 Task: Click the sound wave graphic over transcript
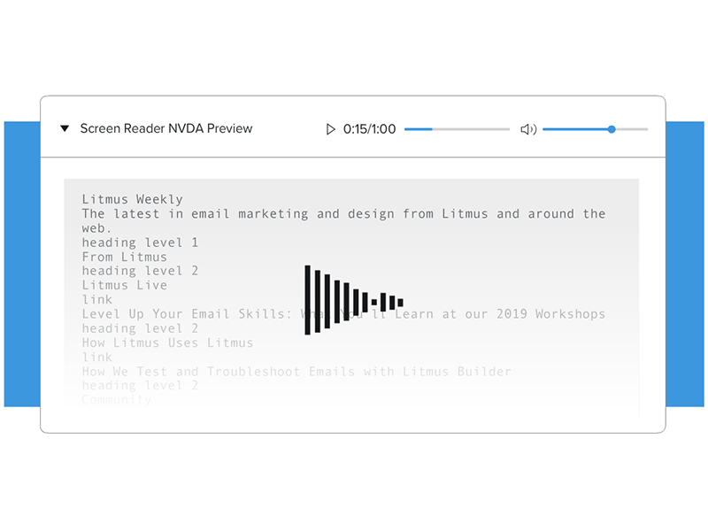354,300
